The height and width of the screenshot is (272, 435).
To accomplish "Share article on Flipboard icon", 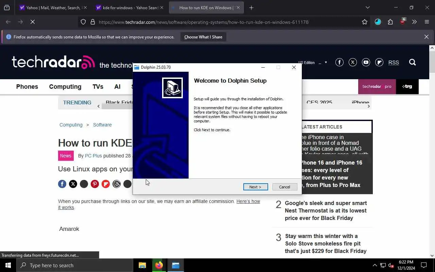I will pos(106,184).
